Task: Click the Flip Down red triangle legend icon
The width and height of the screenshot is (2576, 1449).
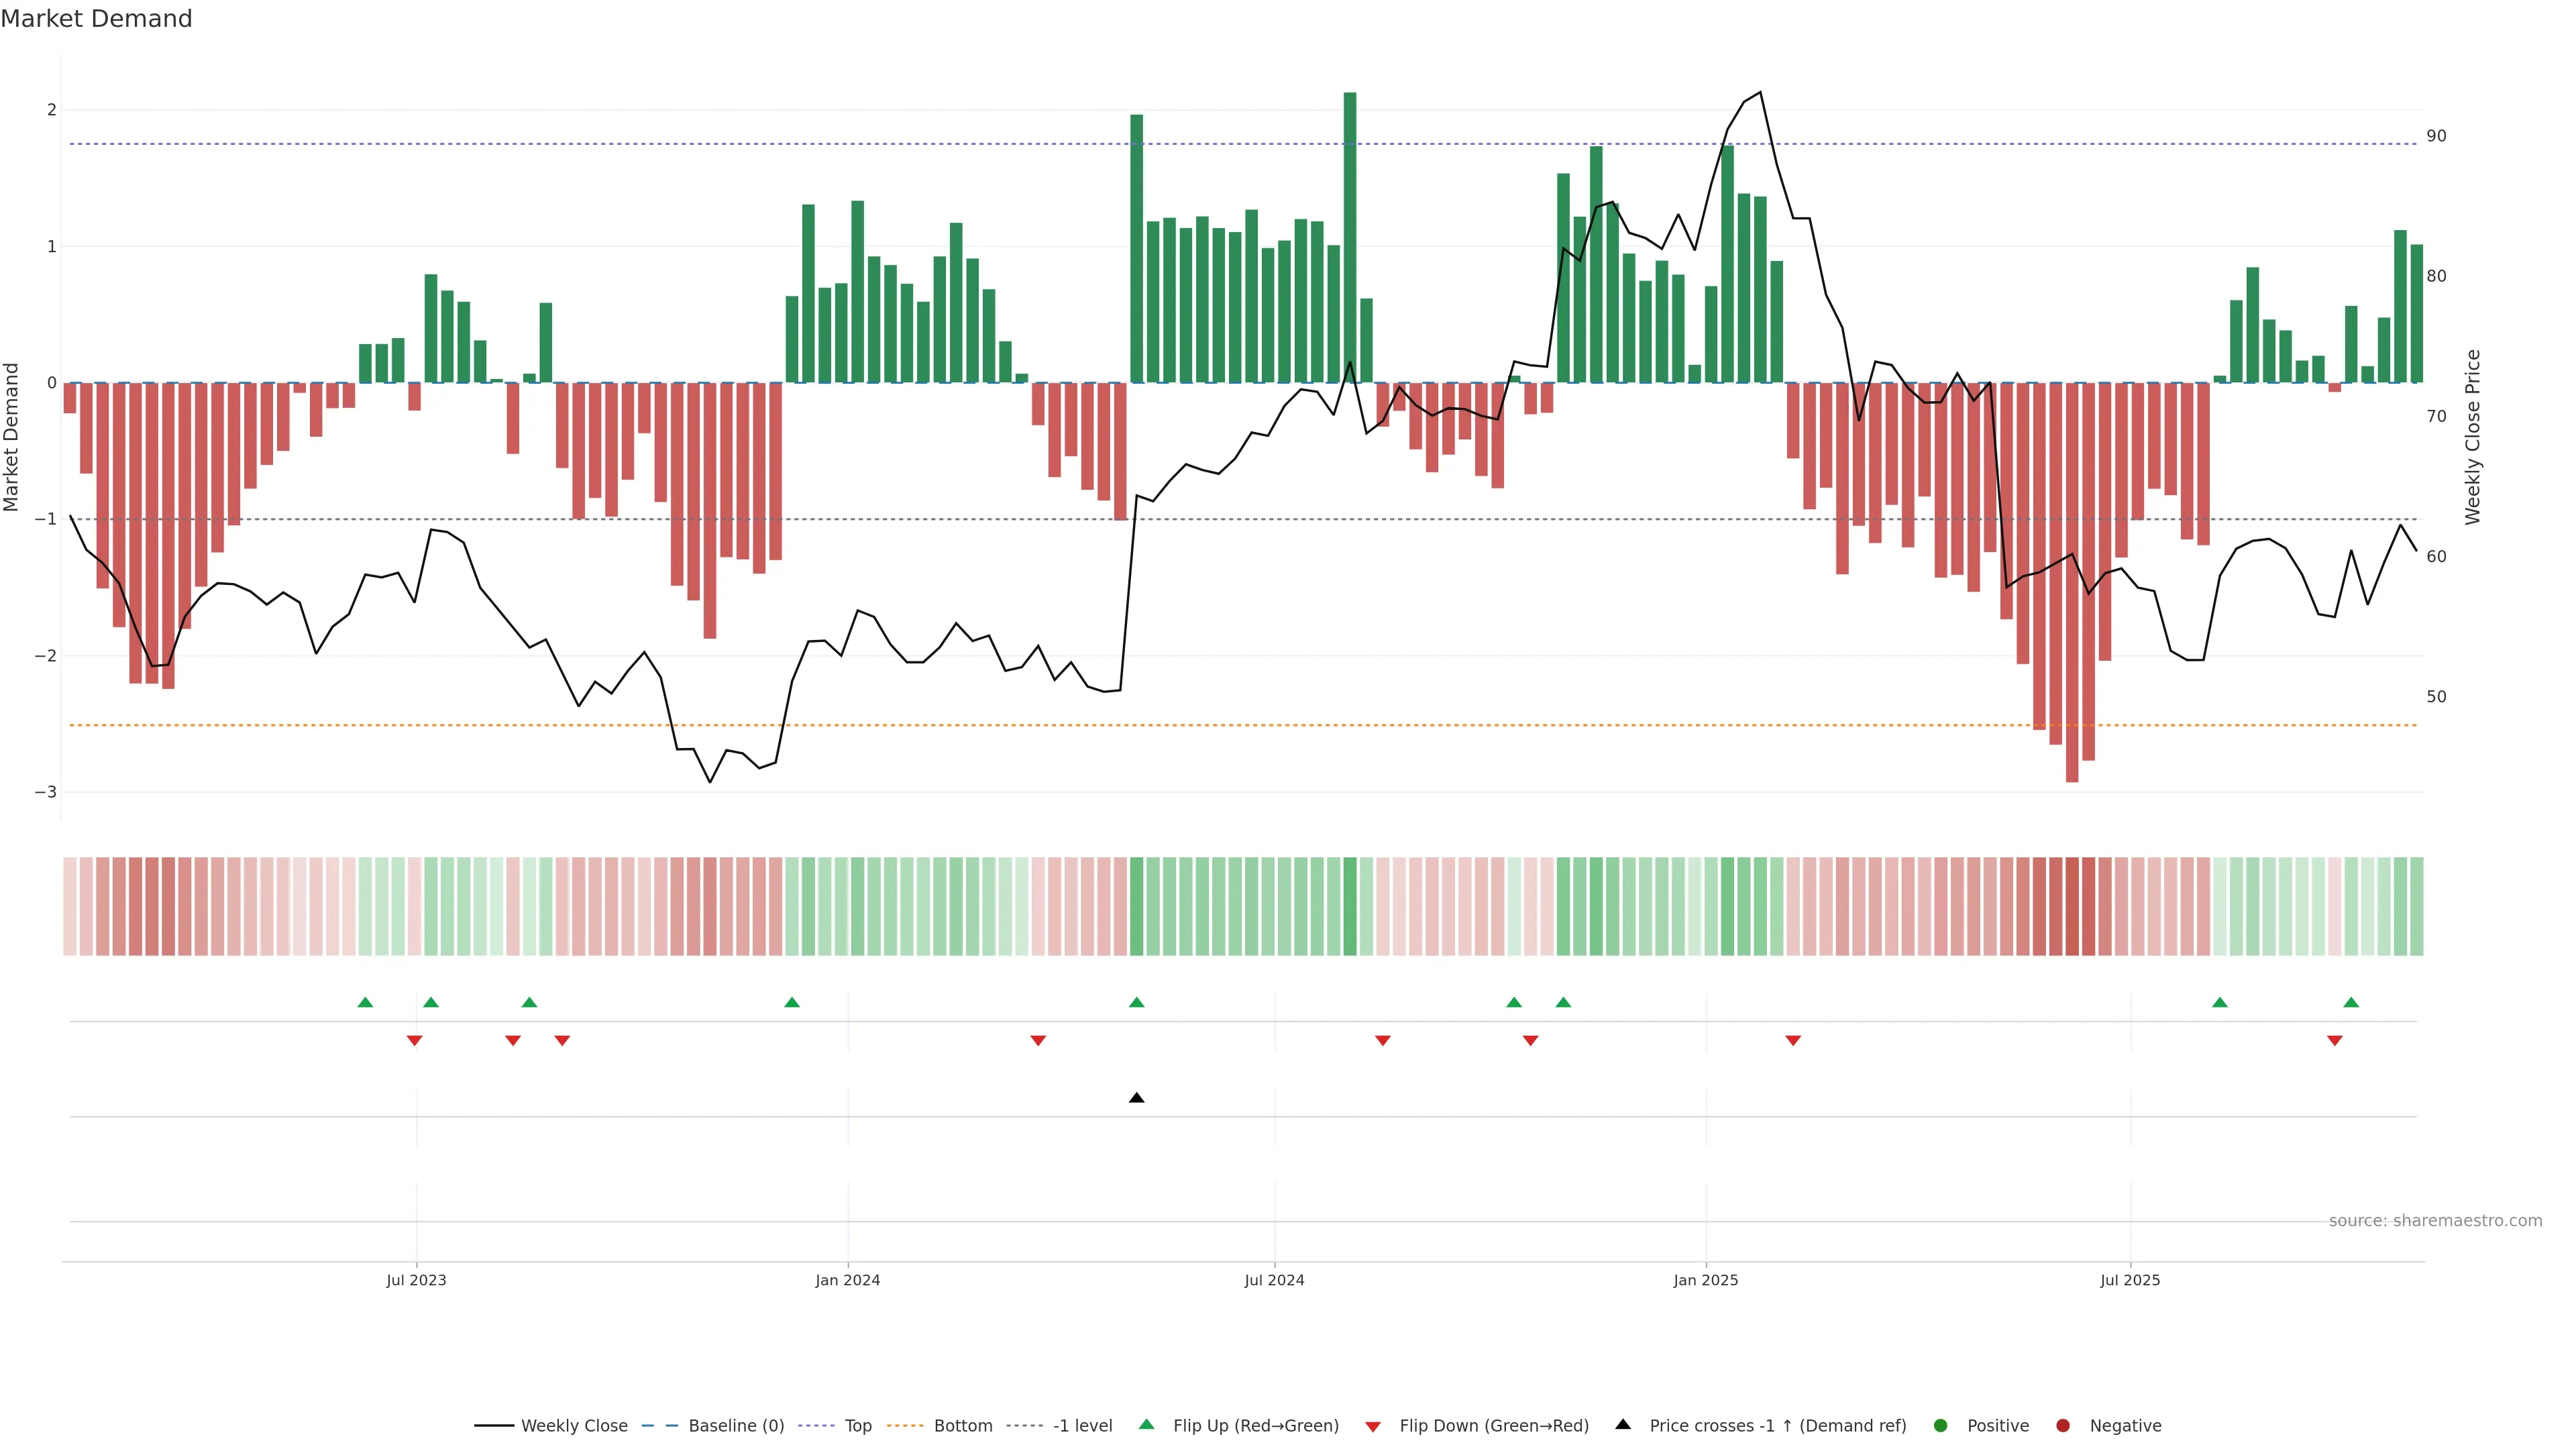Action: (1373, 1426)
